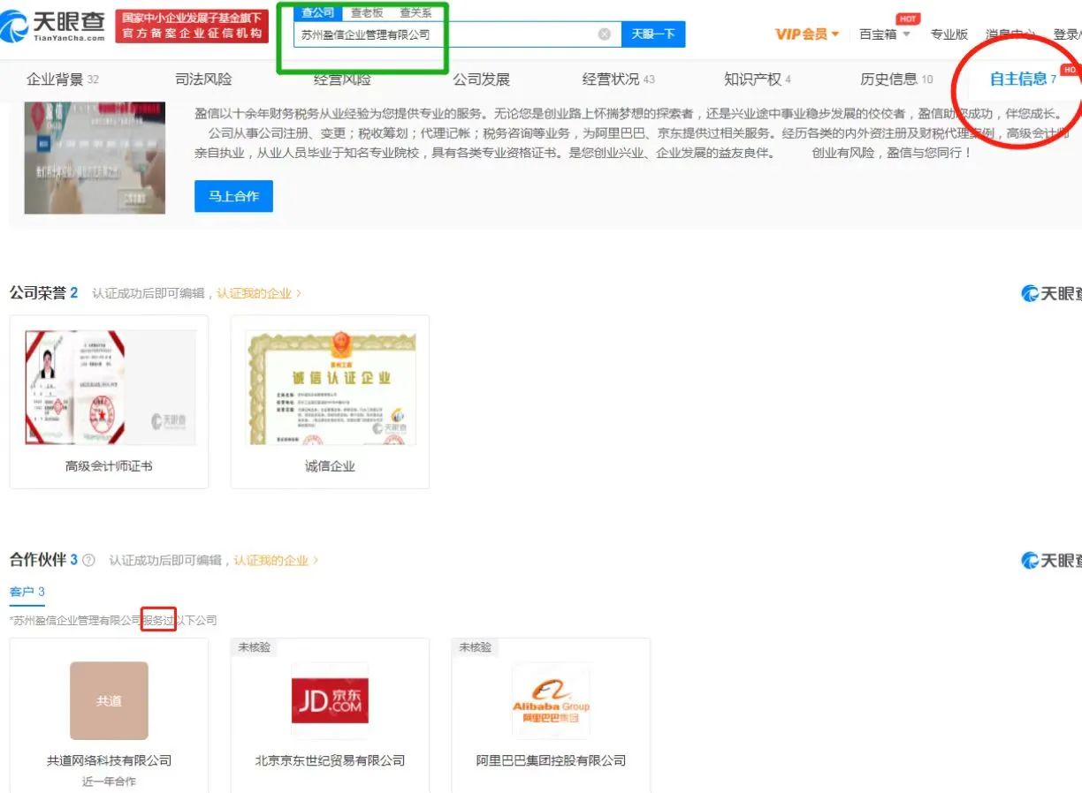Switch to the 司法风险 tab
This screenshot has width=1082, height=793.
[203, 79]
